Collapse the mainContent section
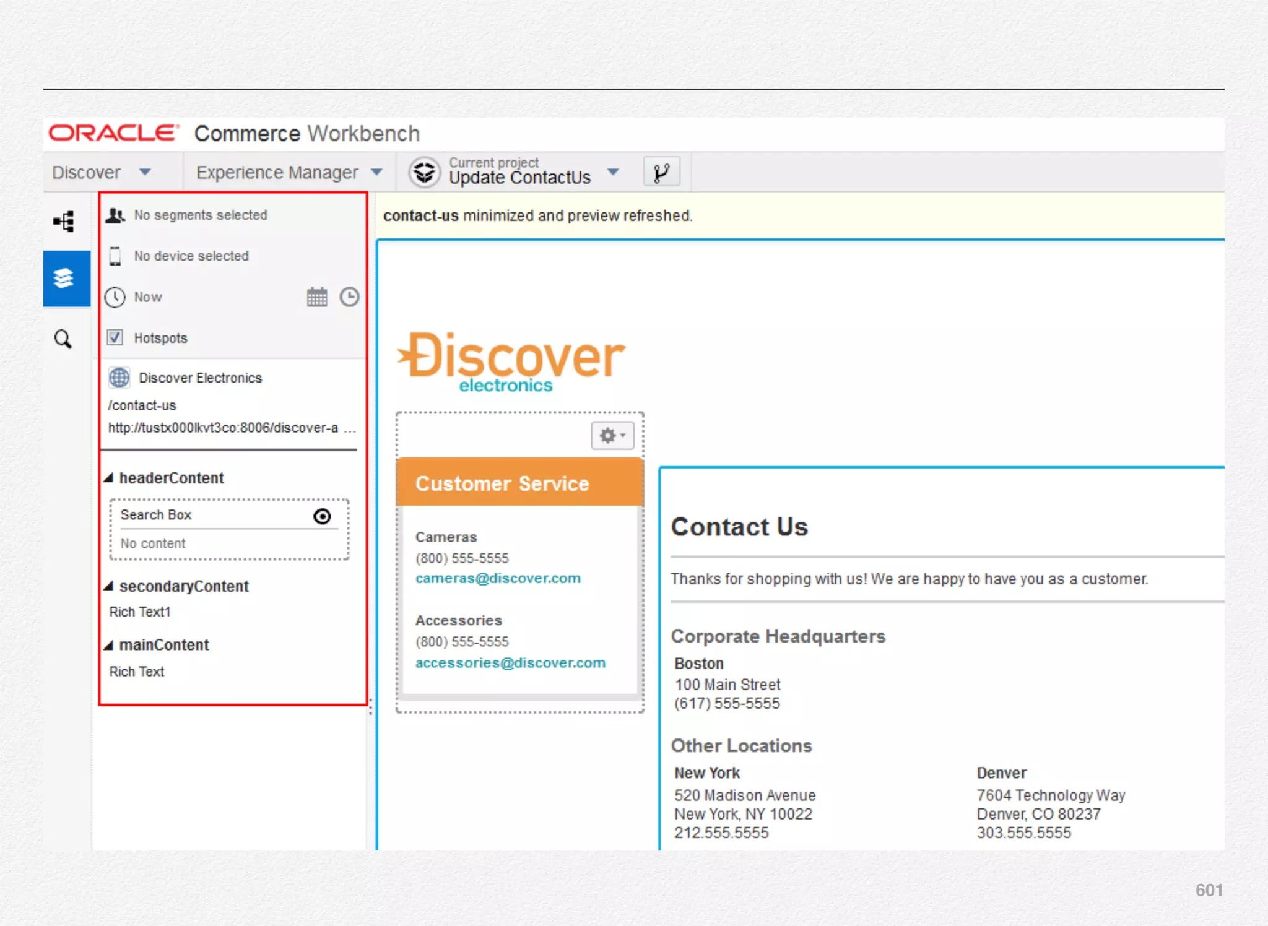 (109, 645)
